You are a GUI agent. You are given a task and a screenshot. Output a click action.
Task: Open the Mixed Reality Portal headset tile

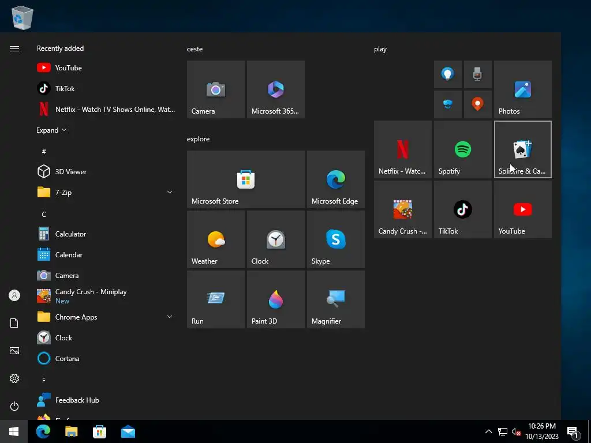(x=448, y=104)
